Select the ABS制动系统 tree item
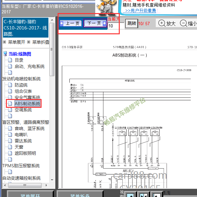The width and height of the screenshot is (197, 197). click(x=27, y=104)
